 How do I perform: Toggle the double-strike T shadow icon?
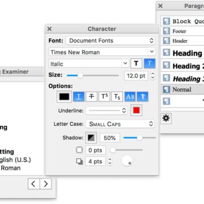[143, 97]
